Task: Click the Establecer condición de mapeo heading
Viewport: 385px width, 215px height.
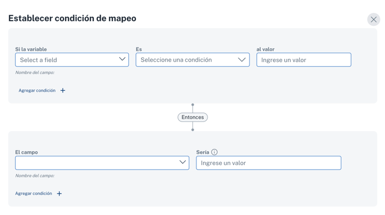Action: [x=72, y=18]
